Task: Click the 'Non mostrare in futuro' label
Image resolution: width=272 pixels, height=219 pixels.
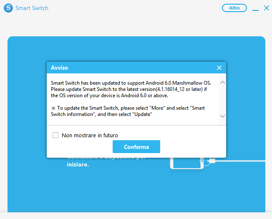Action: tap(90, 135)
